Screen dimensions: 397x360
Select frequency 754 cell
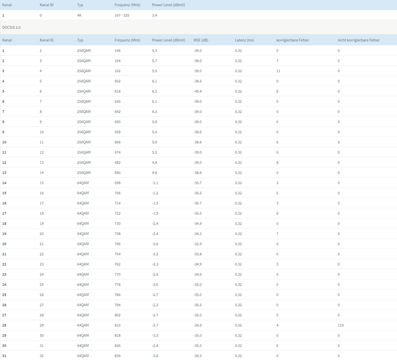[118, 254]
